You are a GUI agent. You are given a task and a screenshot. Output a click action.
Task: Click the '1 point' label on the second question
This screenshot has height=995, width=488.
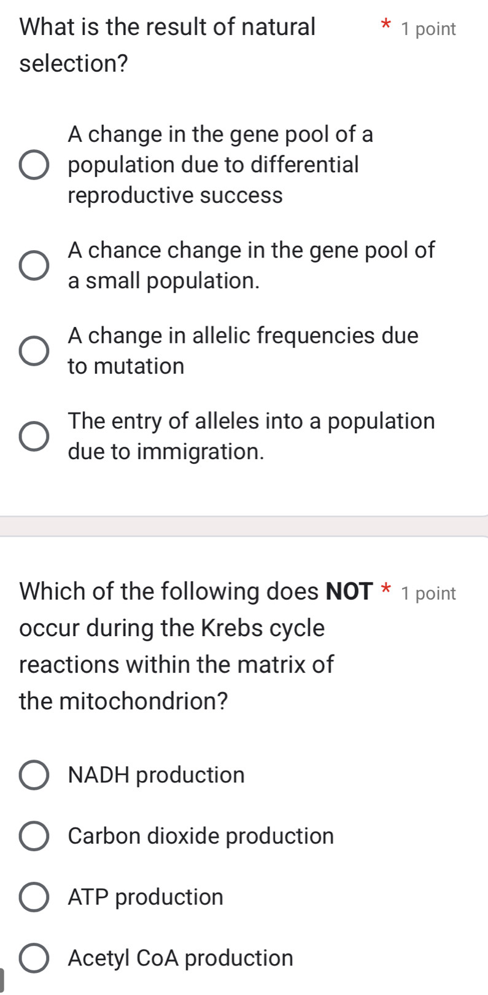(430, 593)
